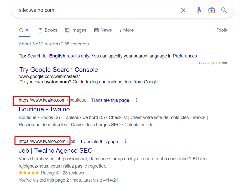
Task: Expand the News results category
Action: (x=103, y=30)
